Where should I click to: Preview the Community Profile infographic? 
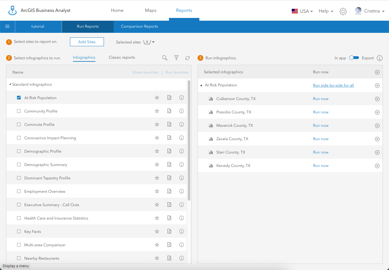coord(169,111)
